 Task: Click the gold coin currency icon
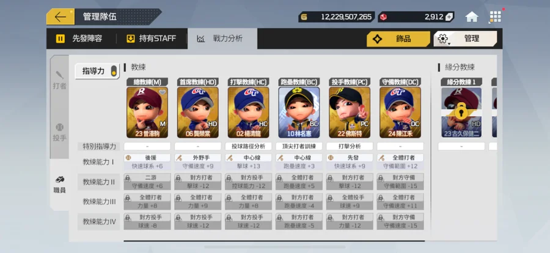[304, 17]
